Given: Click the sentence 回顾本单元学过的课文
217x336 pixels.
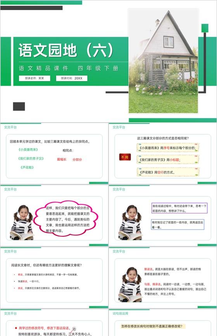Looking at the screenshot, I should 50,142.
